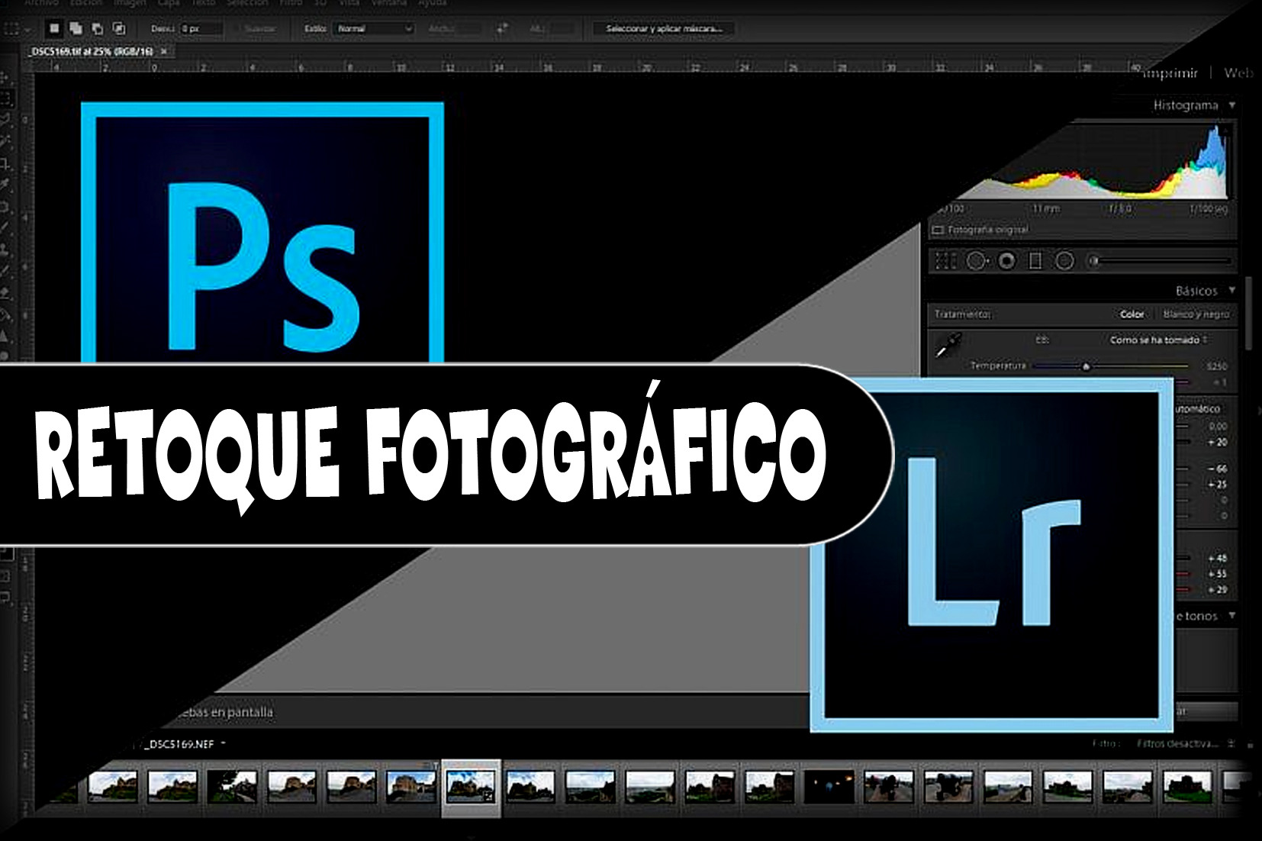Open the Estilo Normal dropdown
This screenshot has height=841, width=1262.
coord(375,28)
